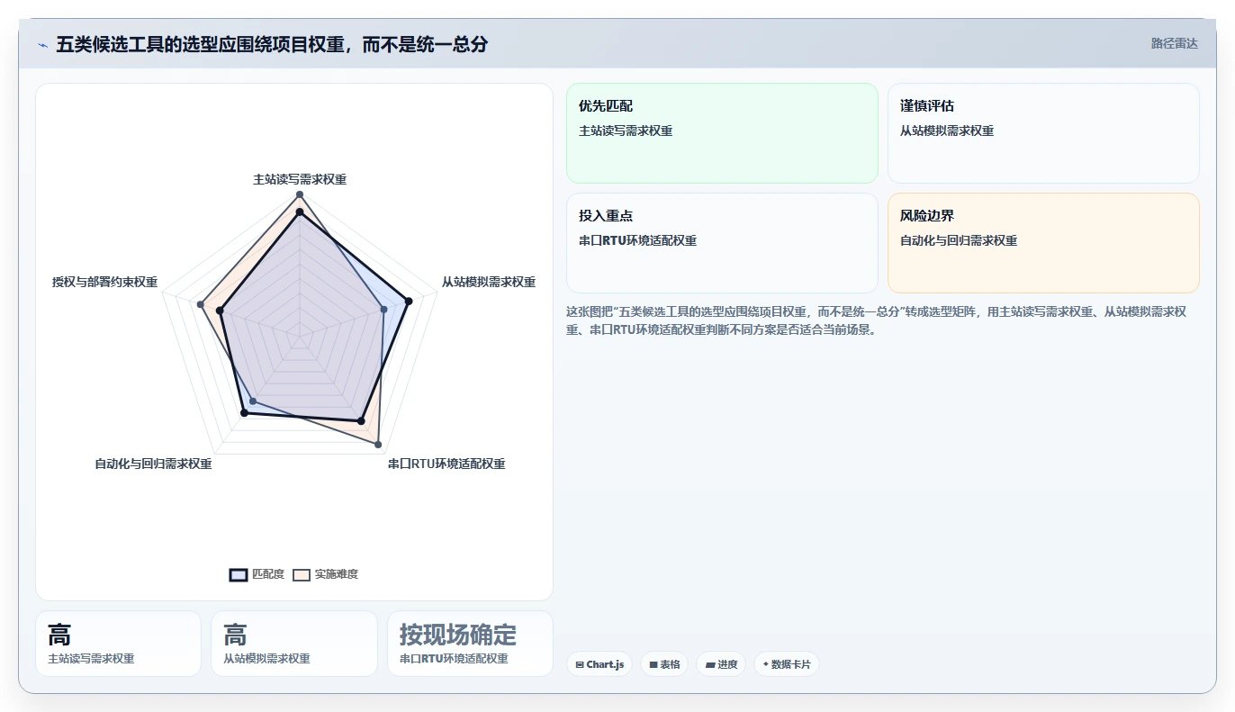Click the 自动化与回归需求权重 radar axis label
Viewport: 1235px width, 712px height.
click(x=153, y=464)
